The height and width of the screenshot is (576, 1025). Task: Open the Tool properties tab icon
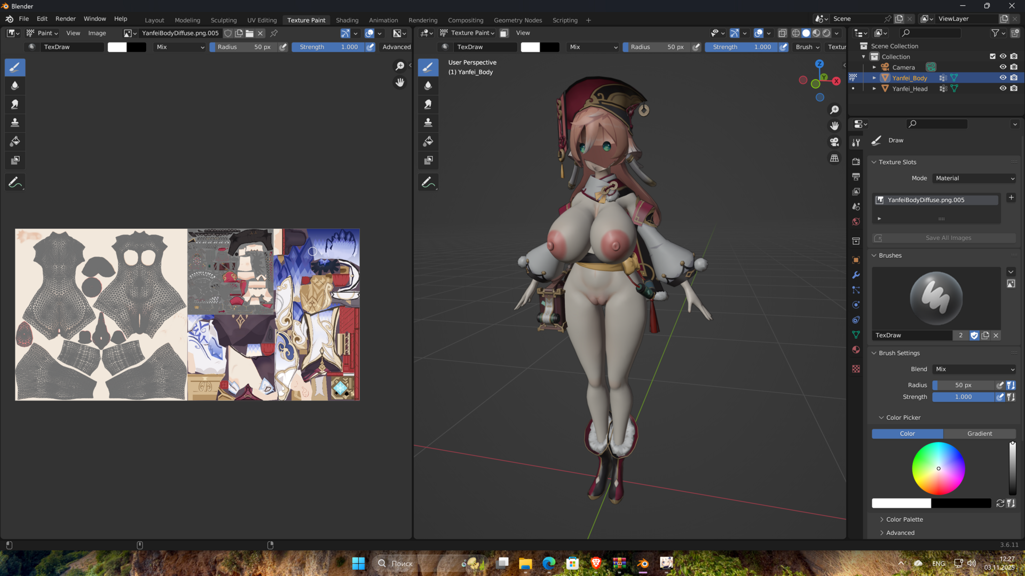click(x=856, y=142)
